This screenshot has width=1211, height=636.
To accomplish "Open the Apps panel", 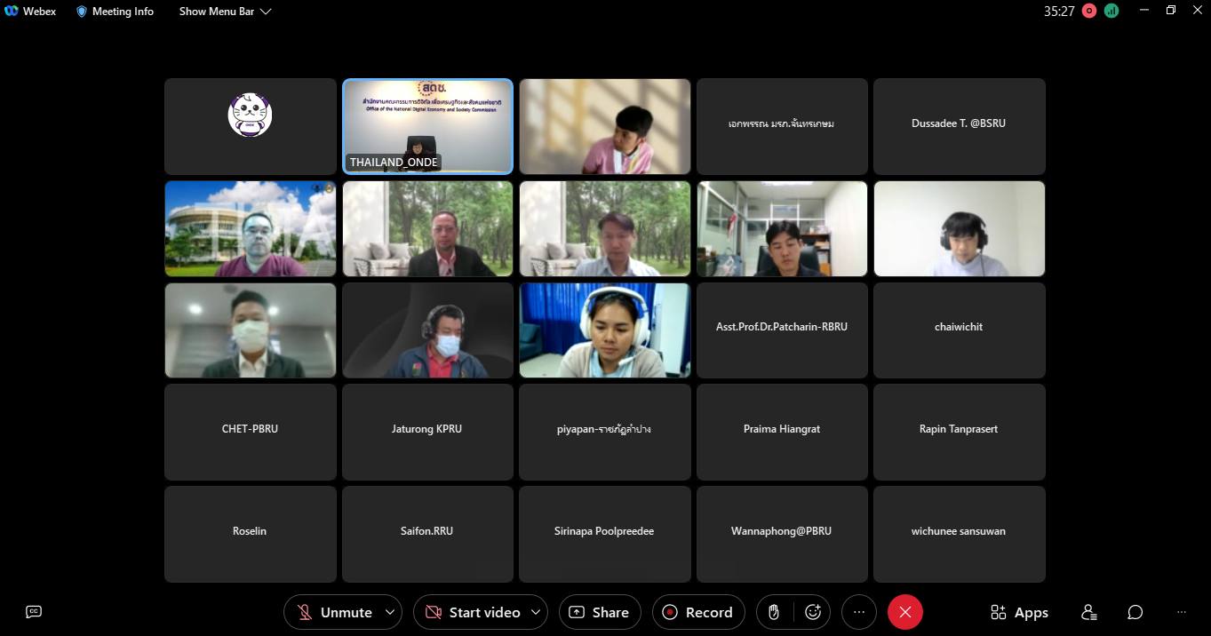I will tap(1019, 612).
